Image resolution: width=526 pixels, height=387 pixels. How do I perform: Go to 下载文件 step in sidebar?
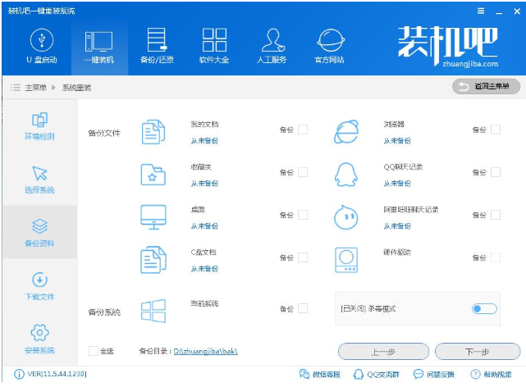(x=39, y=286)
